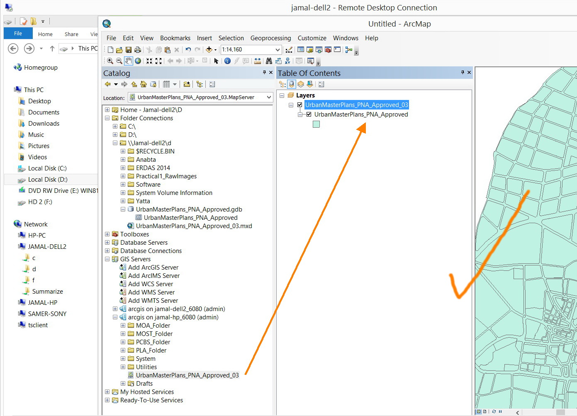Click List By Source in Table Of Contents
Image resolution: width=577 pixels, height=416 pixels.
pos(292,84)
